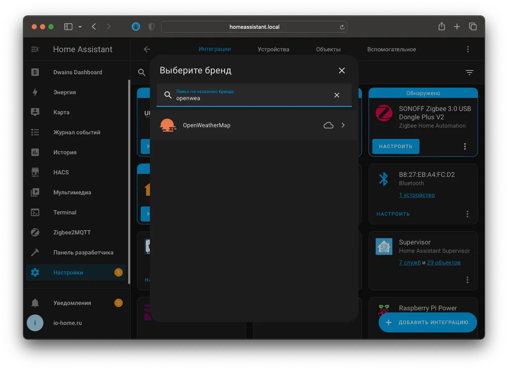The width and height of the screenshot is (508, 370).
Task: Open Уведомления in the sidebar
Action: 76,303
